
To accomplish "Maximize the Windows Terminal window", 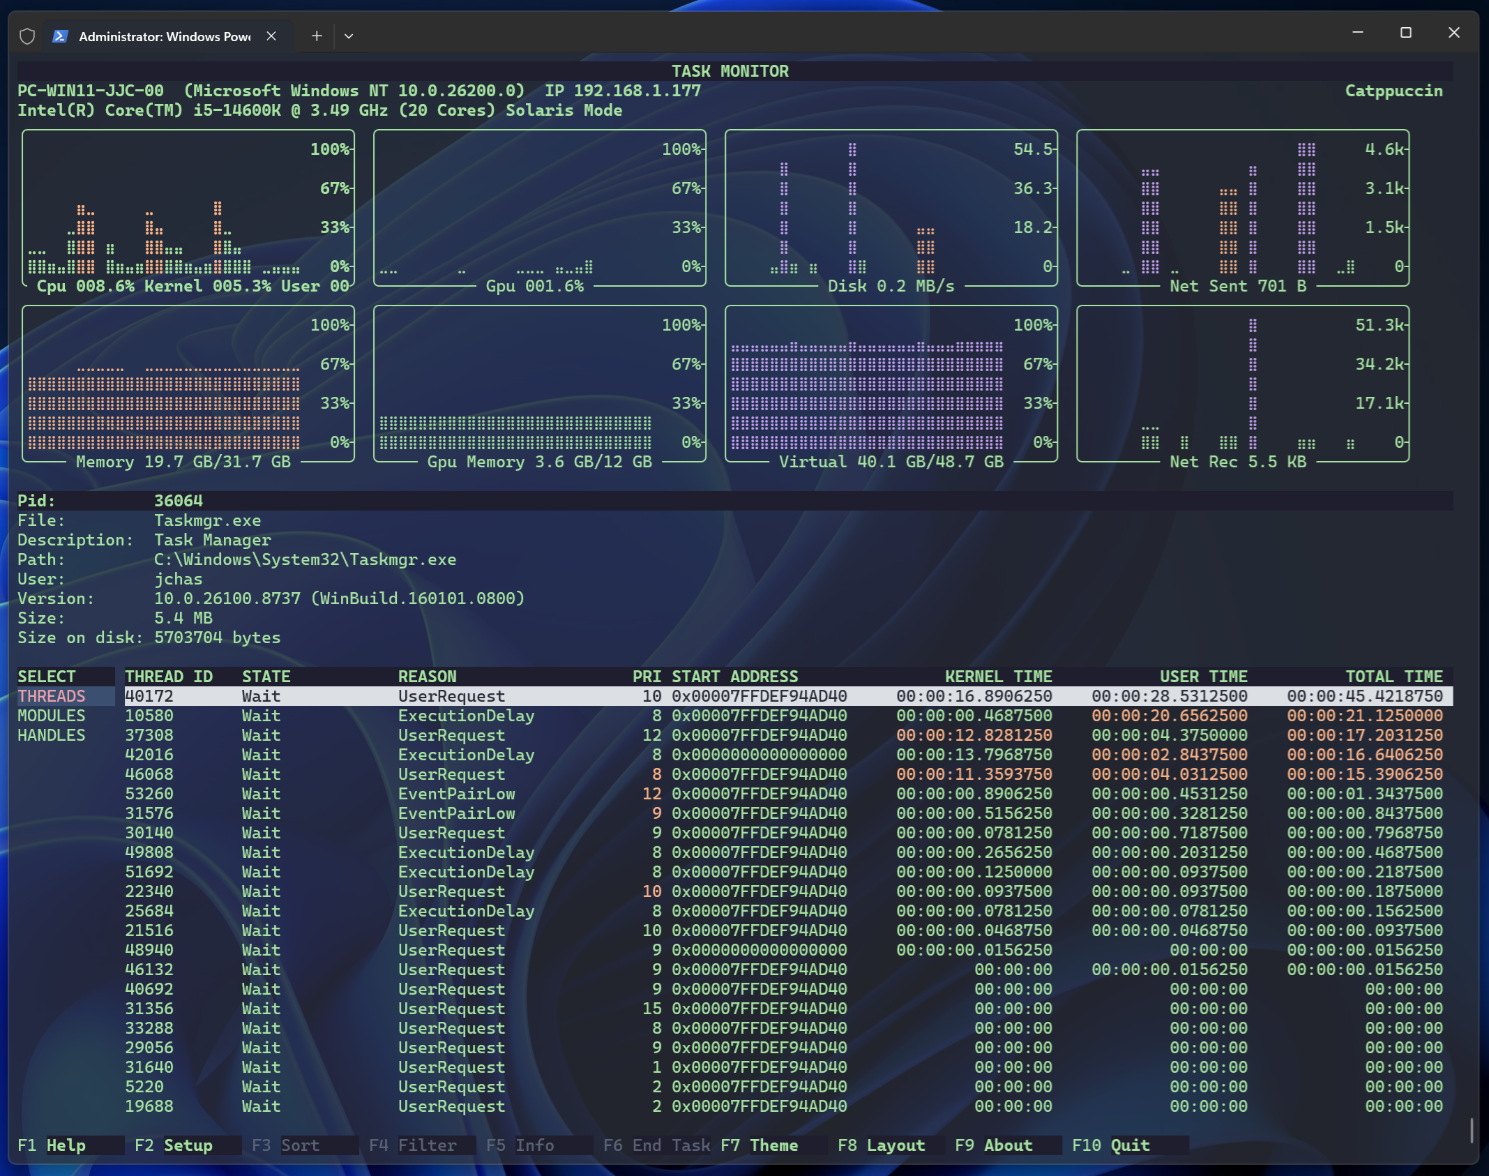I will point(1405,33).
